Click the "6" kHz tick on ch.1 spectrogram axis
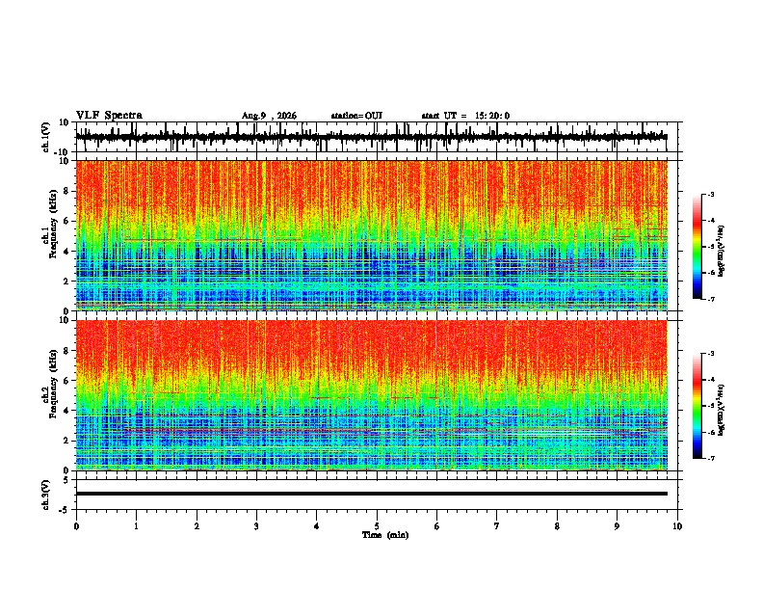Viewport: 763px width, 590px height. (67, 221)
